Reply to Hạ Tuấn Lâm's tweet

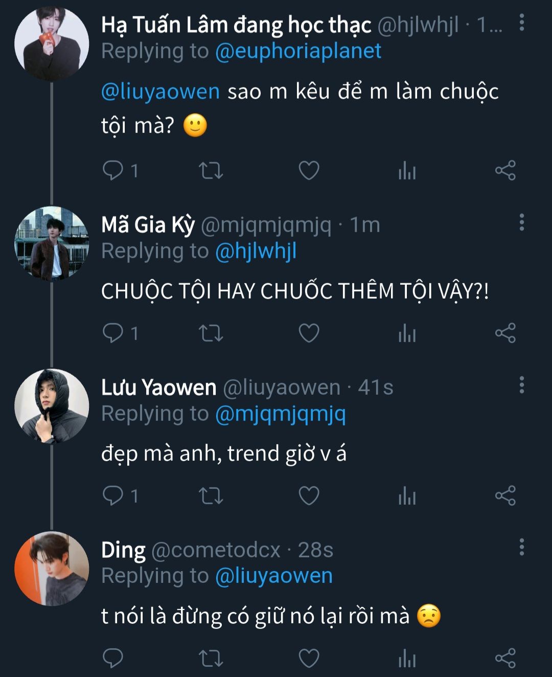tap(113, 170)
